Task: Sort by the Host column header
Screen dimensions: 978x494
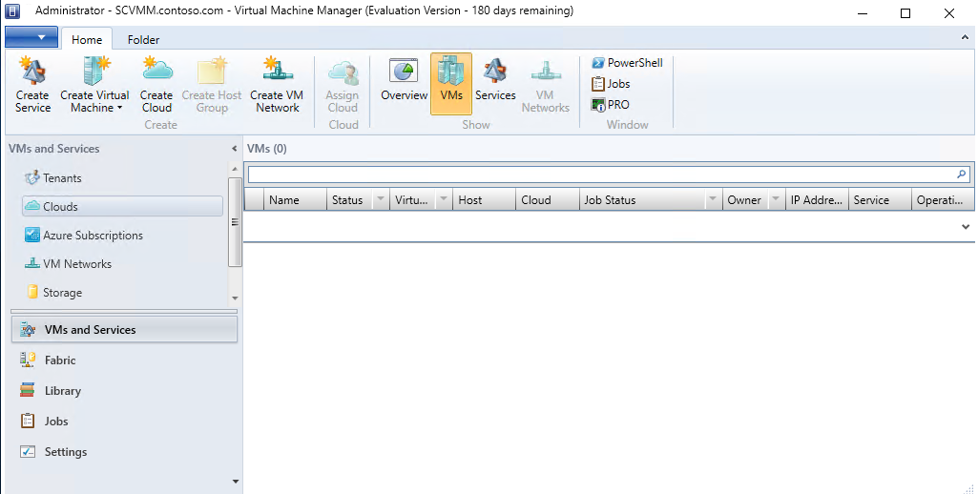Action: click(485, 200)
